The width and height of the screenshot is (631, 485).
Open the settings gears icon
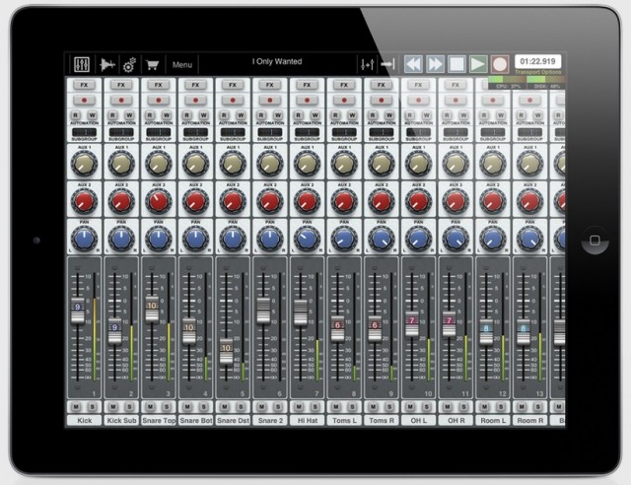129,65
